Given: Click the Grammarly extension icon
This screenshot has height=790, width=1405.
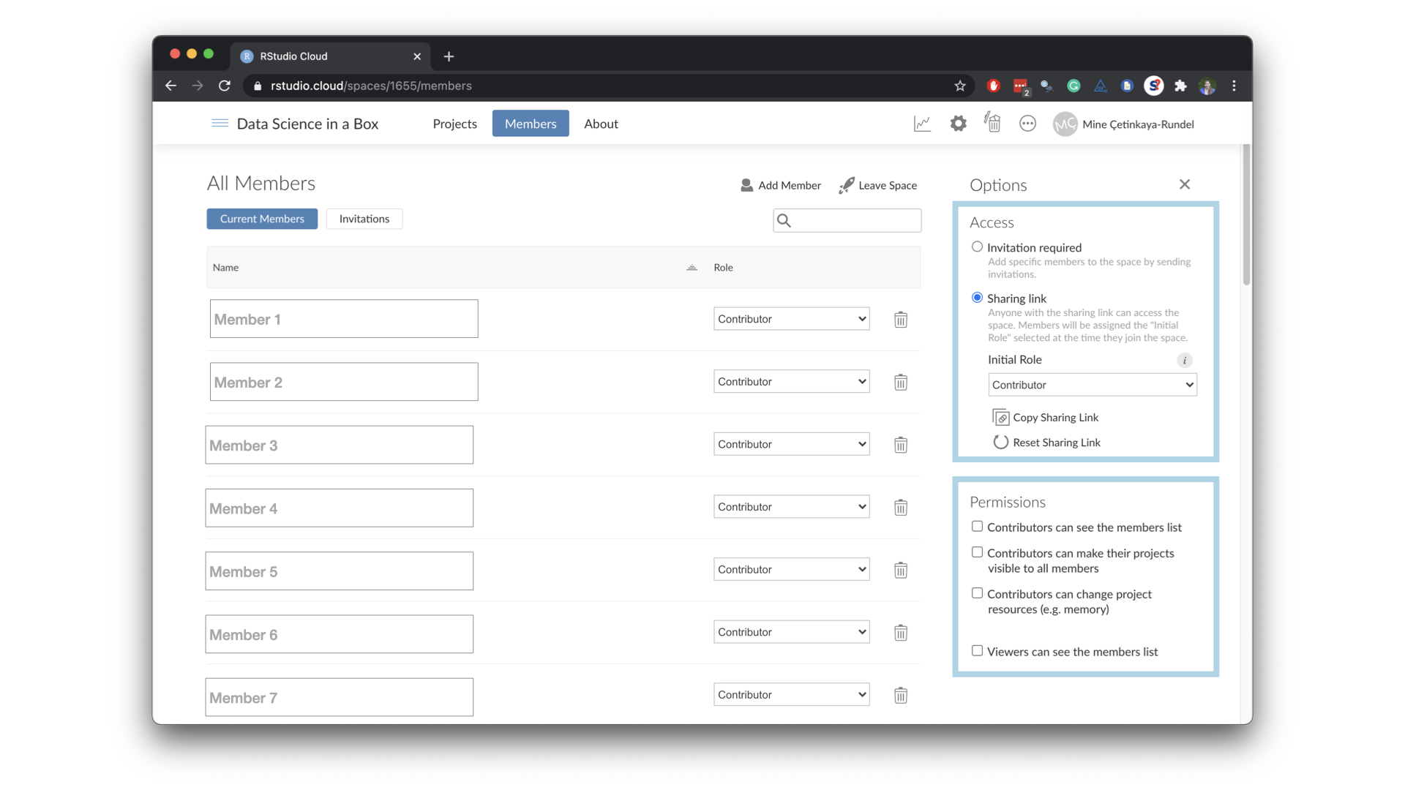Looking at the screenshot, I should 1074,86.
